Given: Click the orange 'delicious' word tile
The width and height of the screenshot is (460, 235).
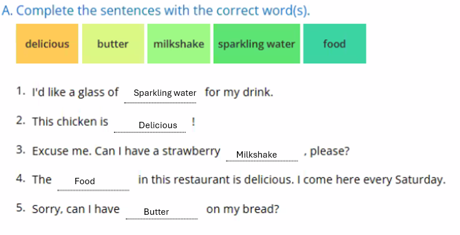Looking at the screenshot, I should 47,44.
